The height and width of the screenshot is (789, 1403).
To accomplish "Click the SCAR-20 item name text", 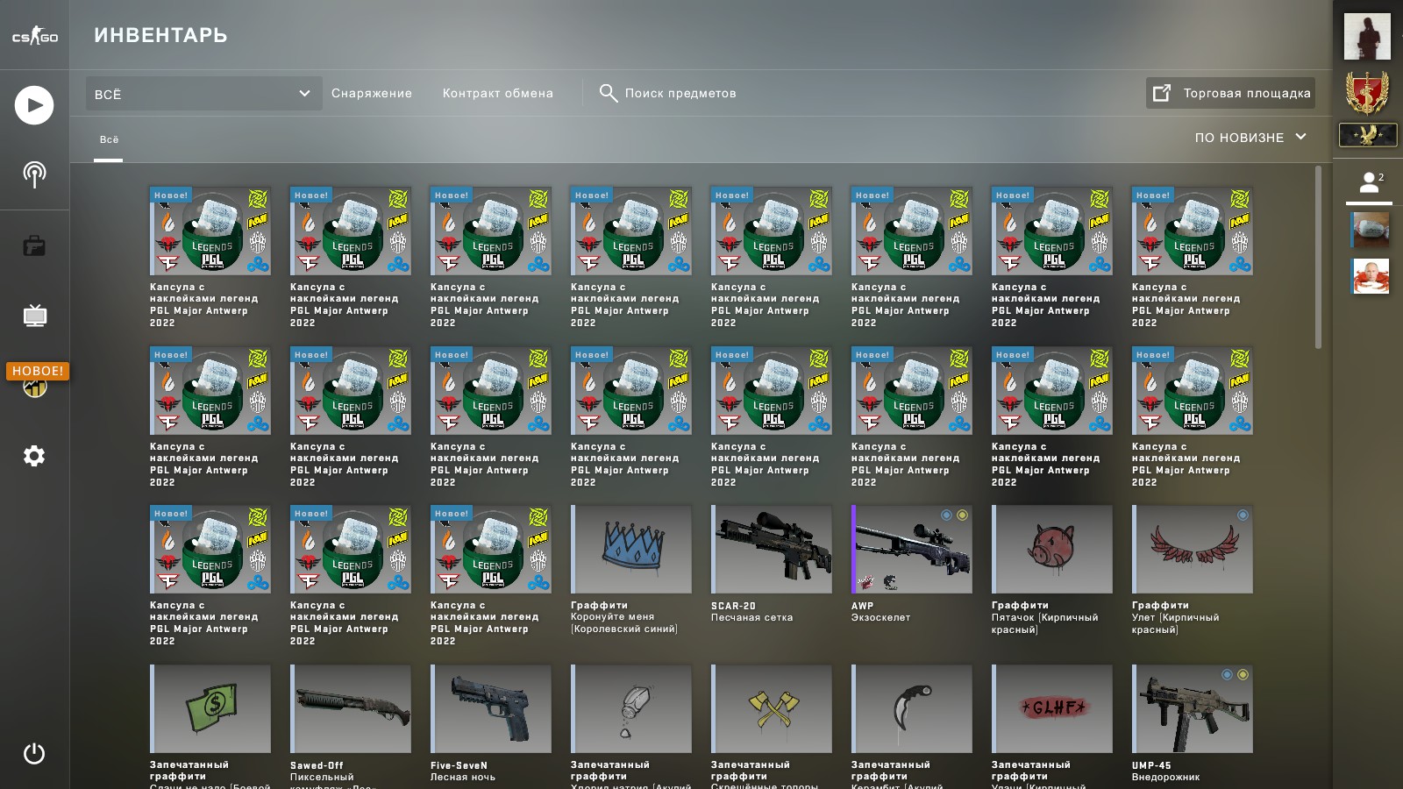I will (733, 606).
